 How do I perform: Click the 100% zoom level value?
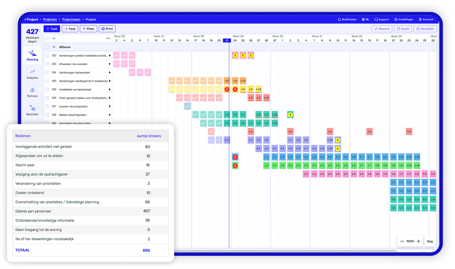coord(410,241)
